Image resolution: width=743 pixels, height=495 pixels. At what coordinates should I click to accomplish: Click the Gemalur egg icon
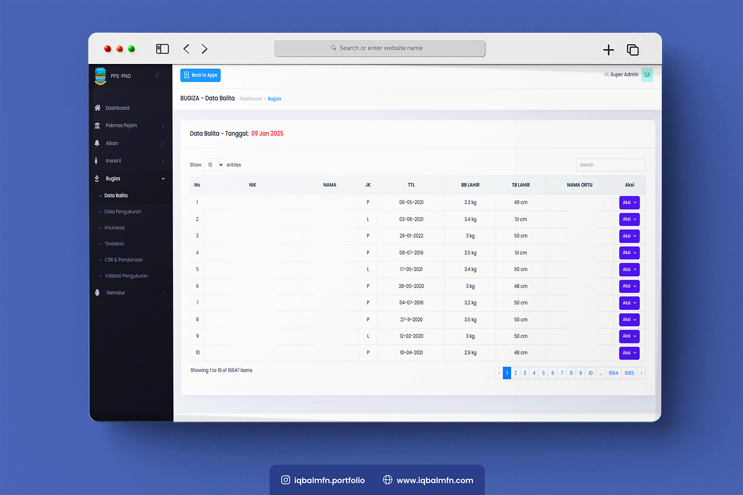(97, 292)
